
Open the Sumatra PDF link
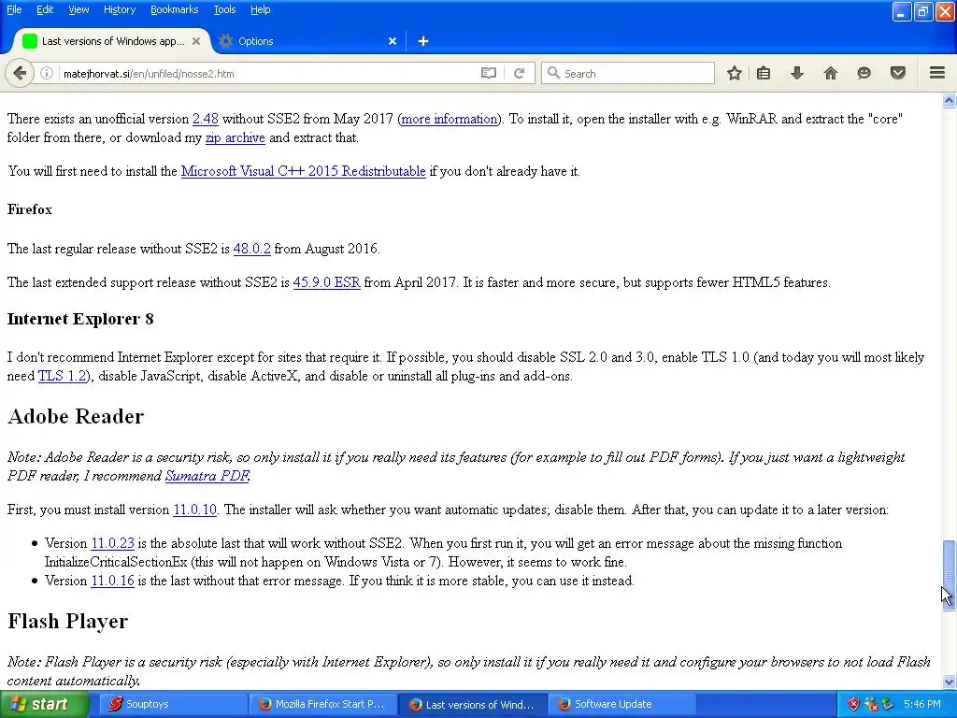coord(207,476)
